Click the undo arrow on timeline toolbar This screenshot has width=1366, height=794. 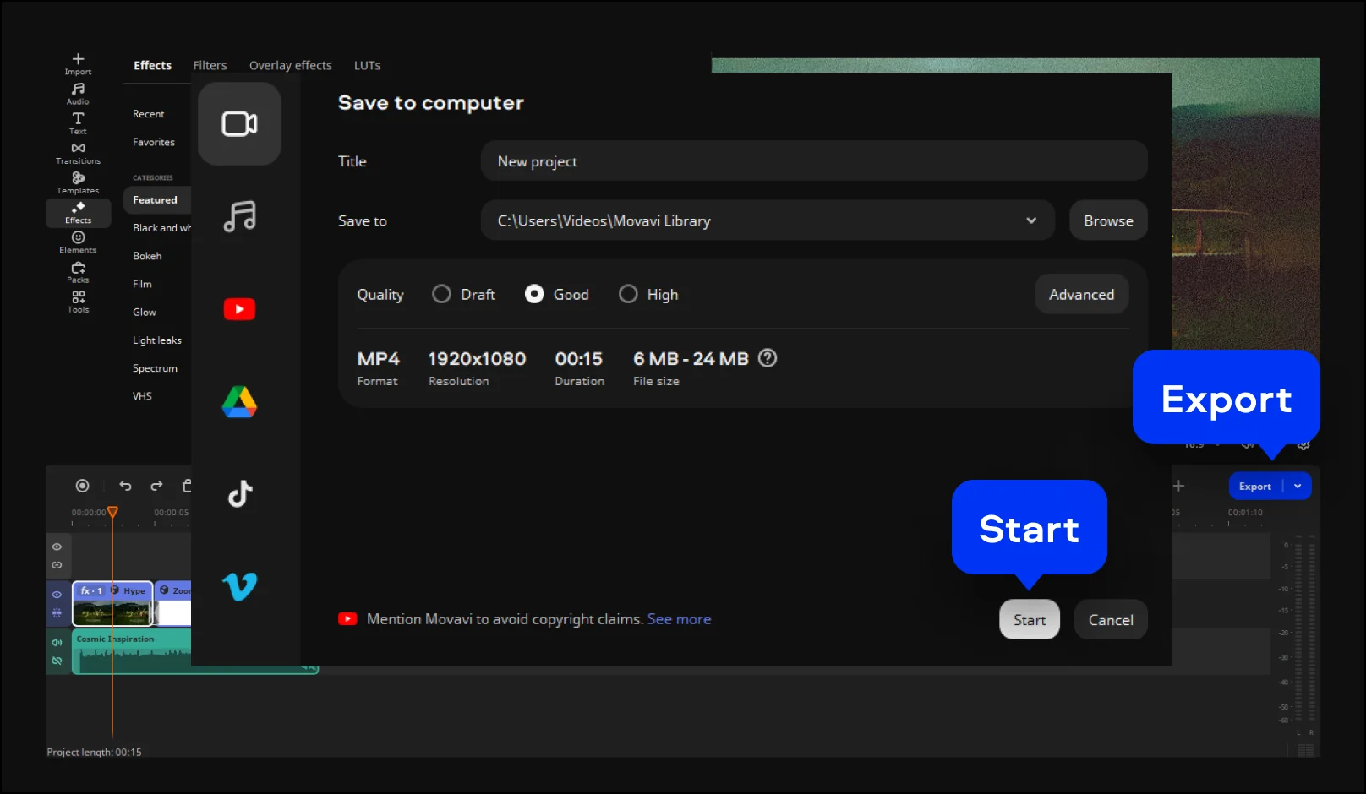click(x=125, y=486)
